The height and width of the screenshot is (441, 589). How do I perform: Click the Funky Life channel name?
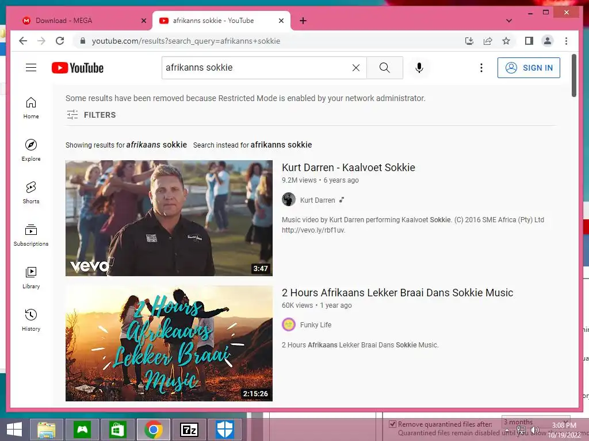coord(316,325)
